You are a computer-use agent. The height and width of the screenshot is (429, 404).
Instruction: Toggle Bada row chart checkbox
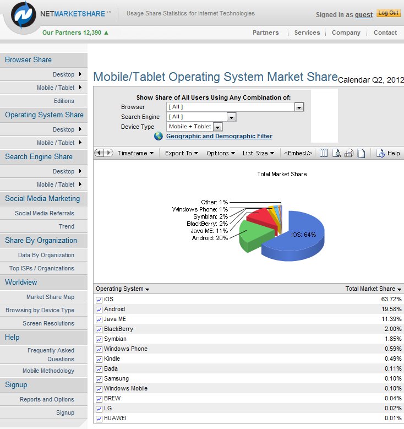point(99,370)
